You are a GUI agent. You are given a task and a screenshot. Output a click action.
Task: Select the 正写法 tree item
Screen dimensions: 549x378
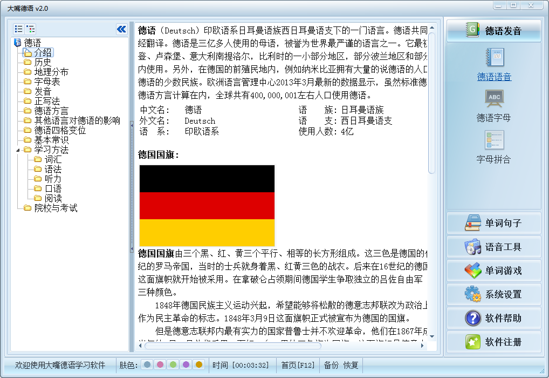[47, 102]
